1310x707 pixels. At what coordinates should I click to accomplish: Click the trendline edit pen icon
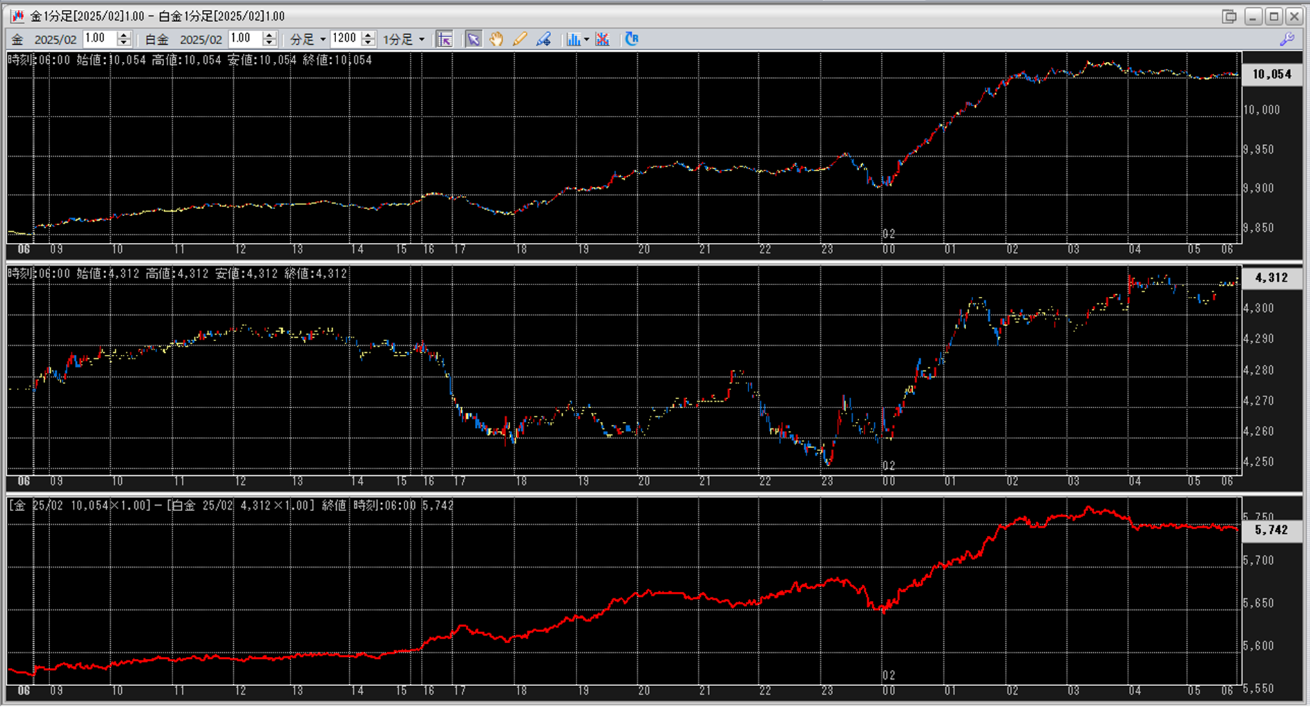(543, 39)
